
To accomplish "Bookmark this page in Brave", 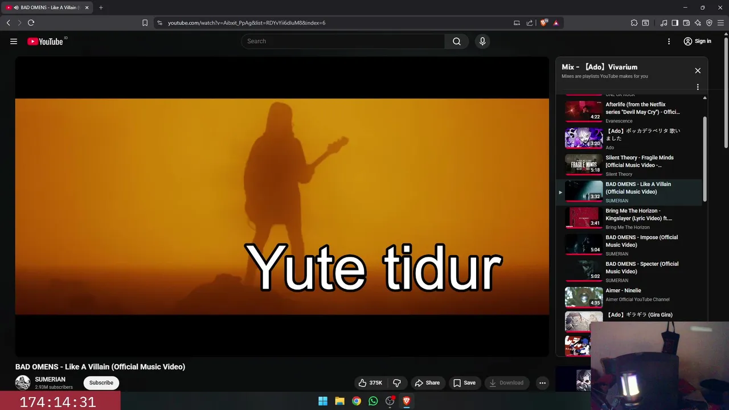I will tap(145, 23).
